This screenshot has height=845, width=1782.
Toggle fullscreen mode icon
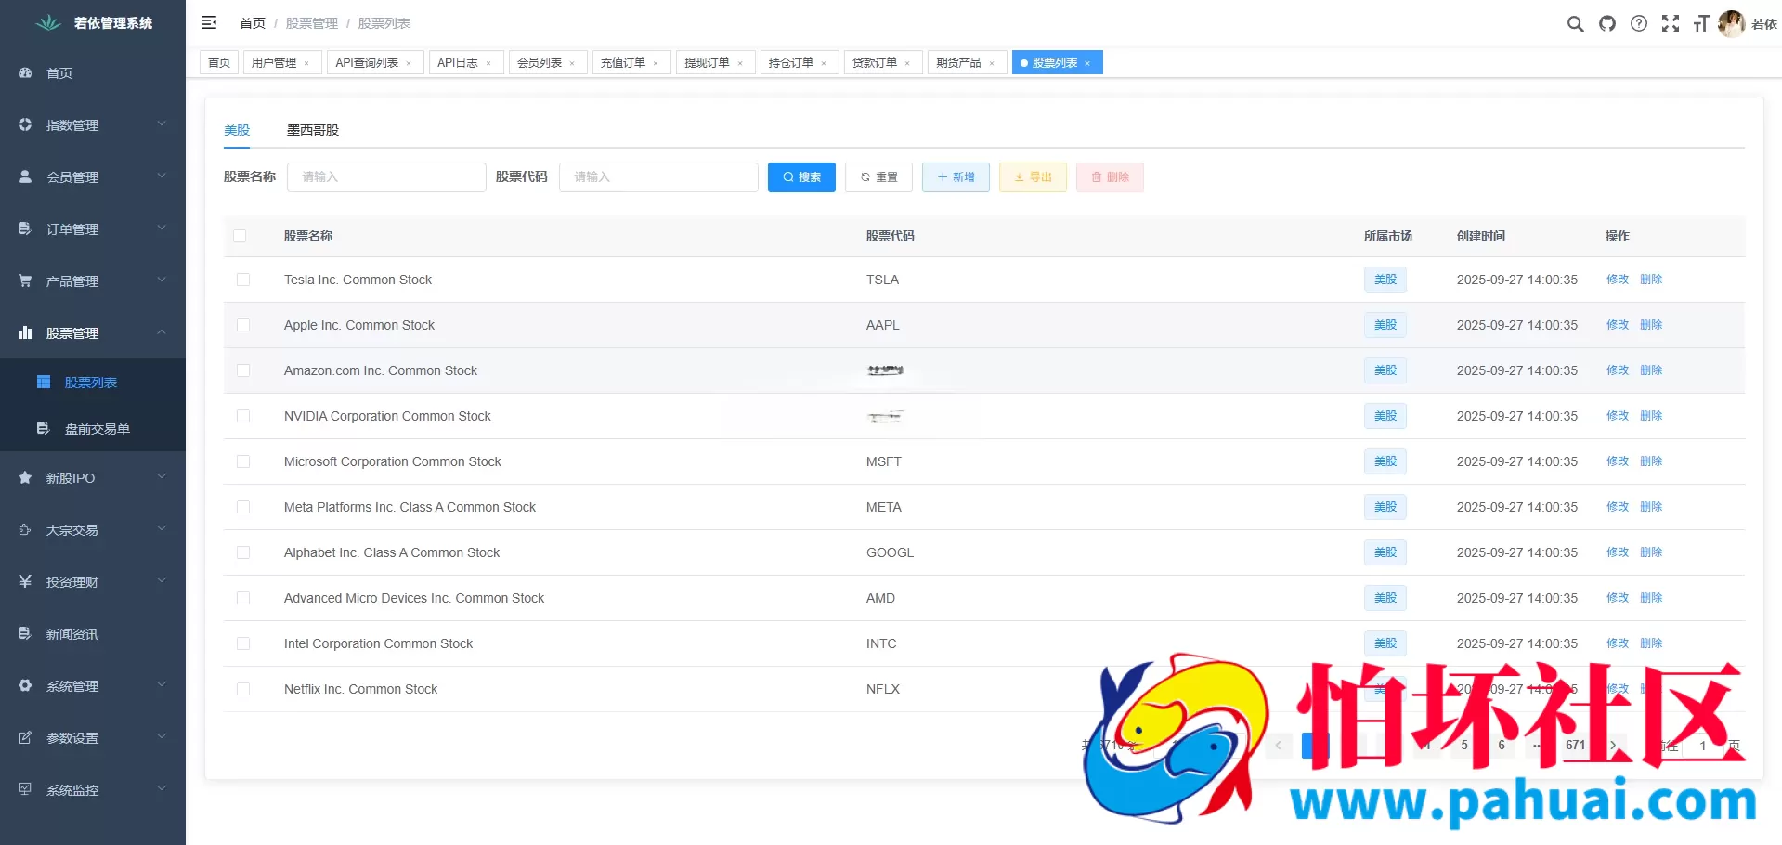click(1671, 23)
